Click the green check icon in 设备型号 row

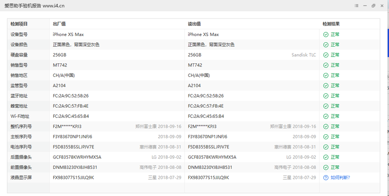click(x=326, y=35)
